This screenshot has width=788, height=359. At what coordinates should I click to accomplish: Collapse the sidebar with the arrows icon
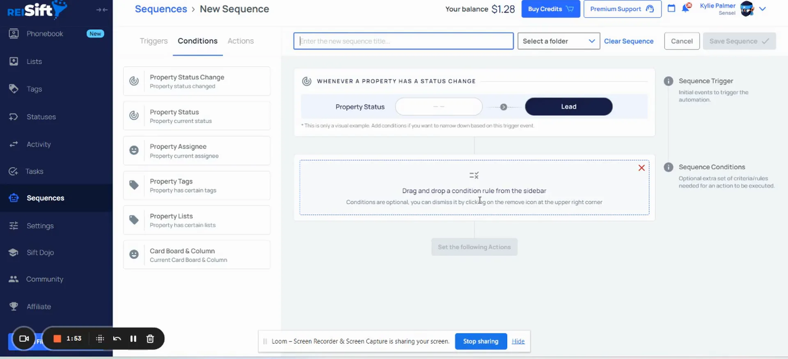pyautogui.click(x=102, y=9)
